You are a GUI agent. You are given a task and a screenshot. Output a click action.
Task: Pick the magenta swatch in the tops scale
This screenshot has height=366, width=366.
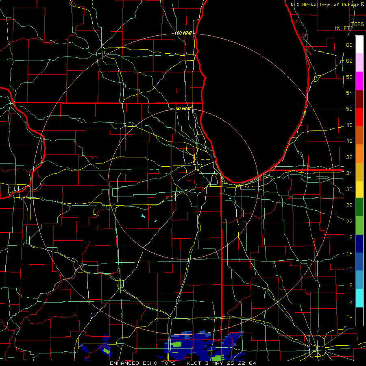point(359,81)
